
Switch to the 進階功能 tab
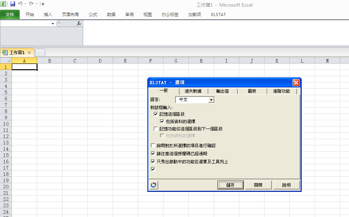(282, 91)
